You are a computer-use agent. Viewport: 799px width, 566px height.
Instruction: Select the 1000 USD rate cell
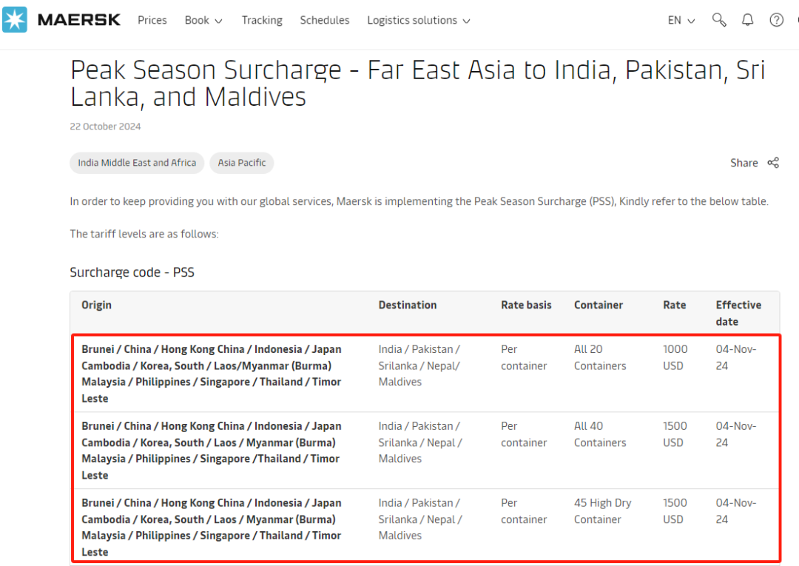click(675, 357)
